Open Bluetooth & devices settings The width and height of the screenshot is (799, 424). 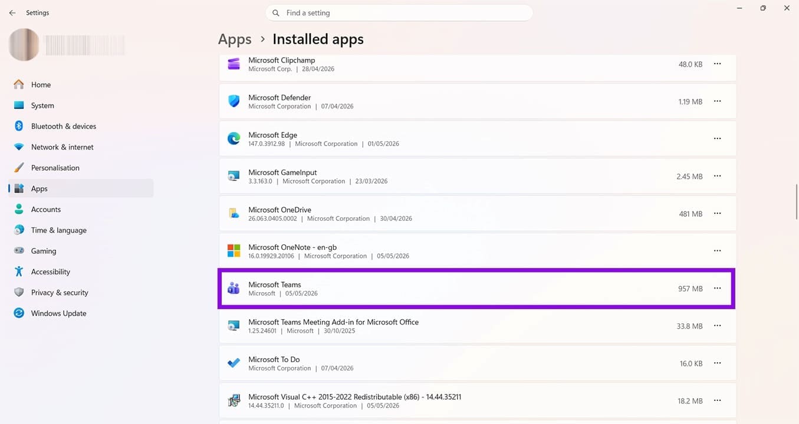click(x=81, y=126)
